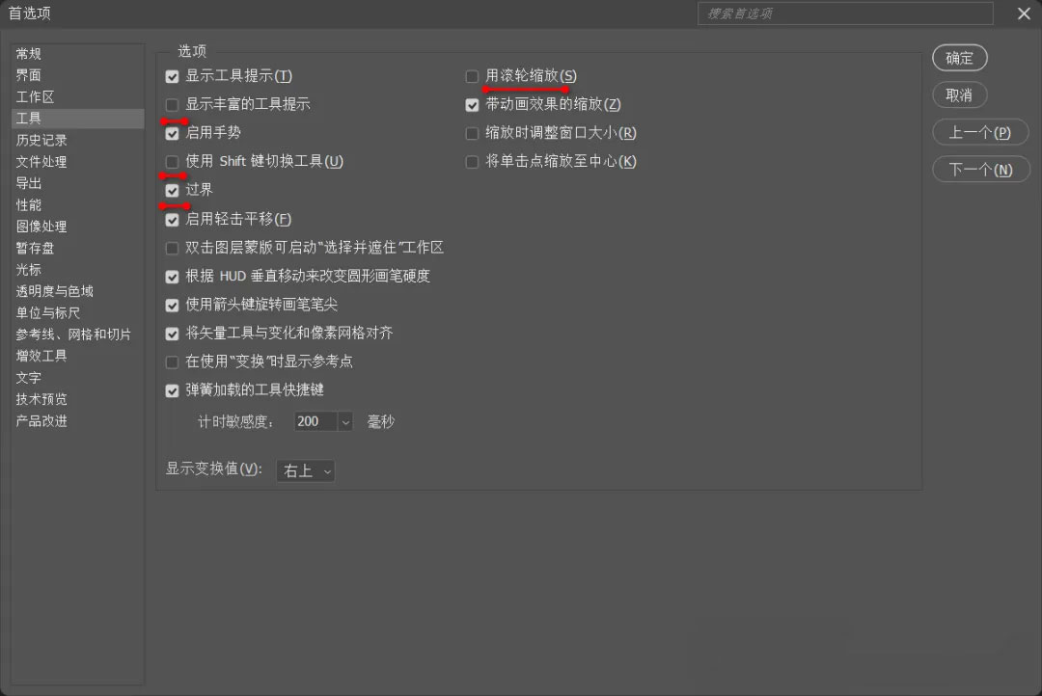Toggle the 过界 checkbox
The image size is (1042, 696).
172,191
